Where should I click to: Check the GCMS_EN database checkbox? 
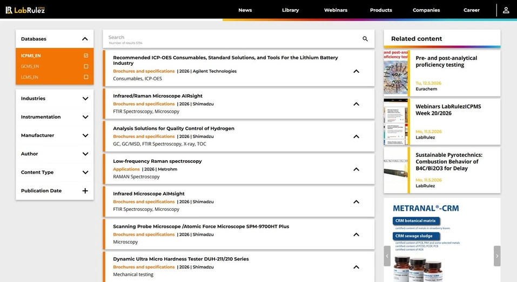pos(86,66)
